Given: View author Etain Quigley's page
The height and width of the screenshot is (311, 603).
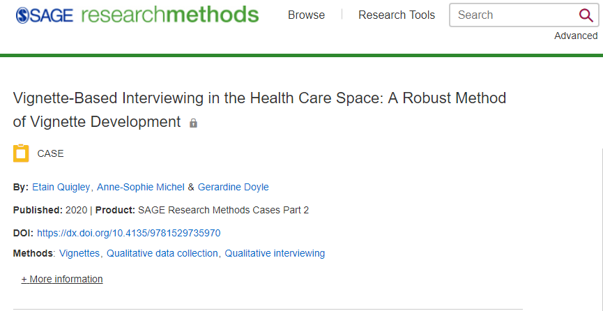Looking at the screenshot, I should [61, 187].
